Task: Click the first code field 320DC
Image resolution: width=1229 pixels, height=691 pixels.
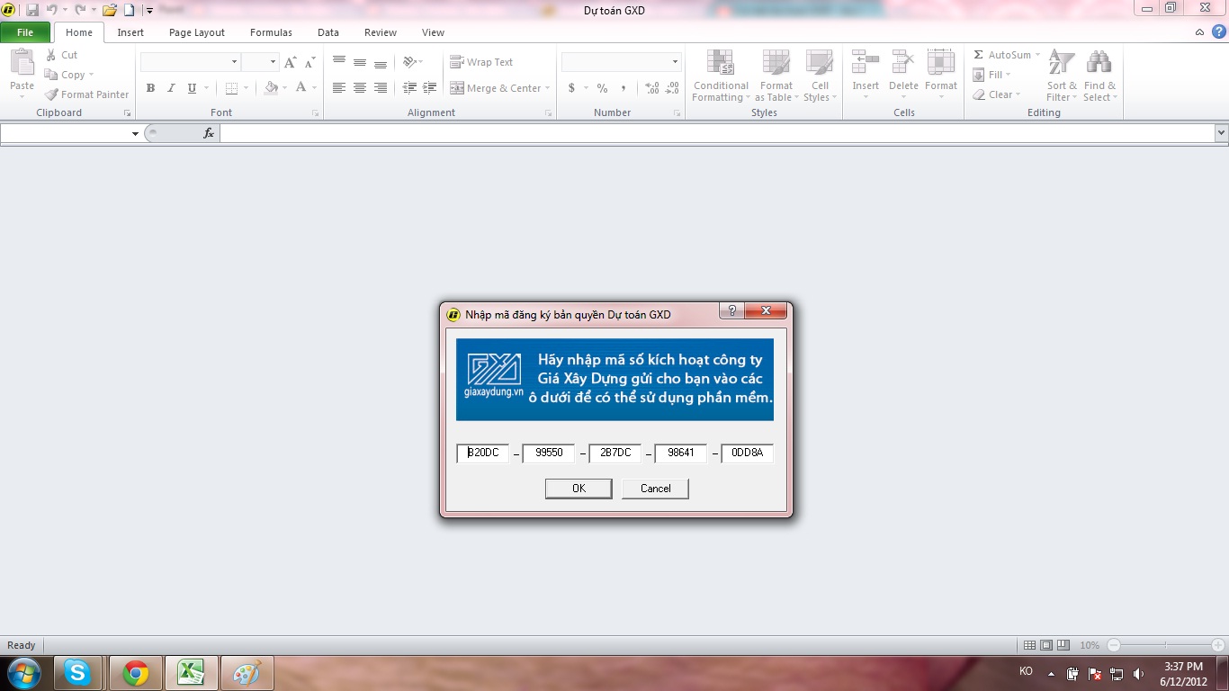Action: [483, 453]
